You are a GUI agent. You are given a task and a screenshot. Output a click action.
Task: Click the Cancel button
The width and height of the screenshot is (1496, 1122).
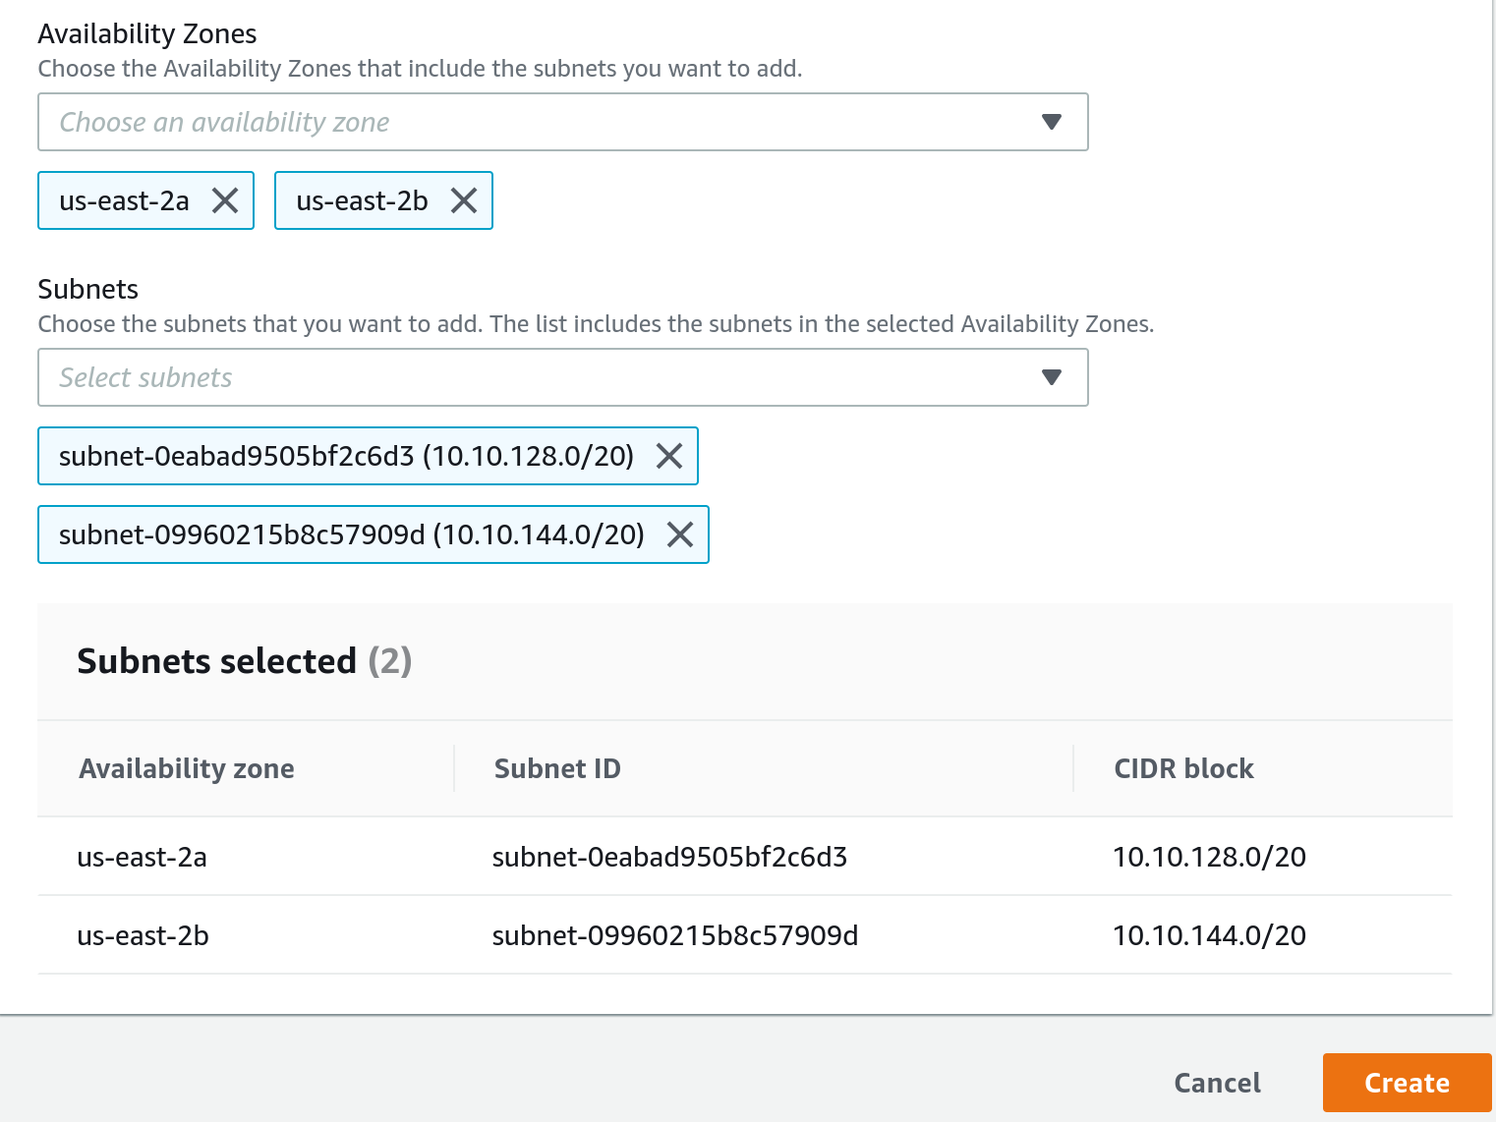click(1217, 1083)
